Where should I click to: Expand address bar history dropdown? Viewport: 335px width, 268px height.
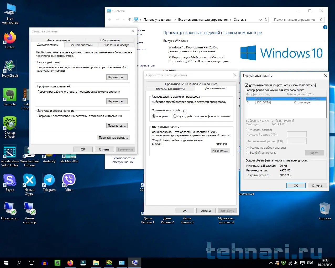260,20
